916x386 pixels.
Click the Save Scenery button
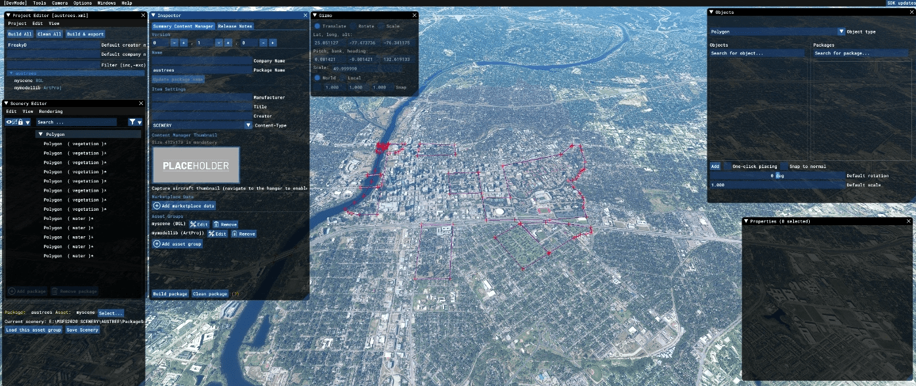click(83, 330)
